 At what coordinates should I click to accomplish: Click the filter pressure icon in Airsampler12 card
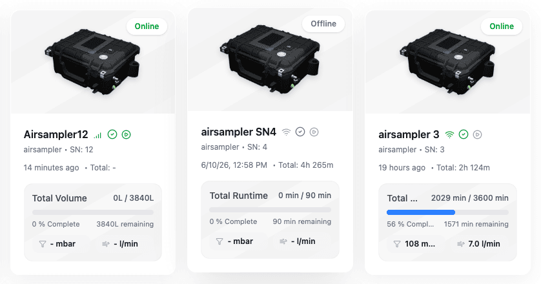tap(43, 244)
